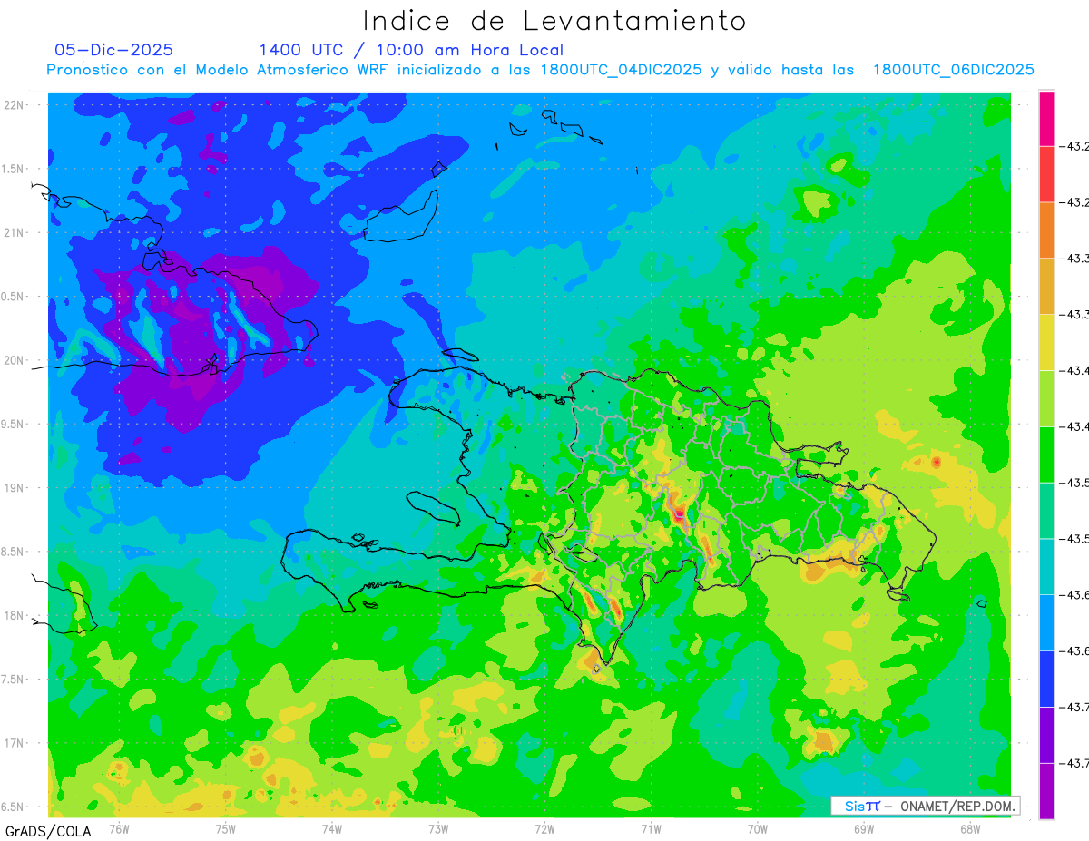Click the '71W' longitude label
This screenshot has width=1089, height=841.
[651, 828]
